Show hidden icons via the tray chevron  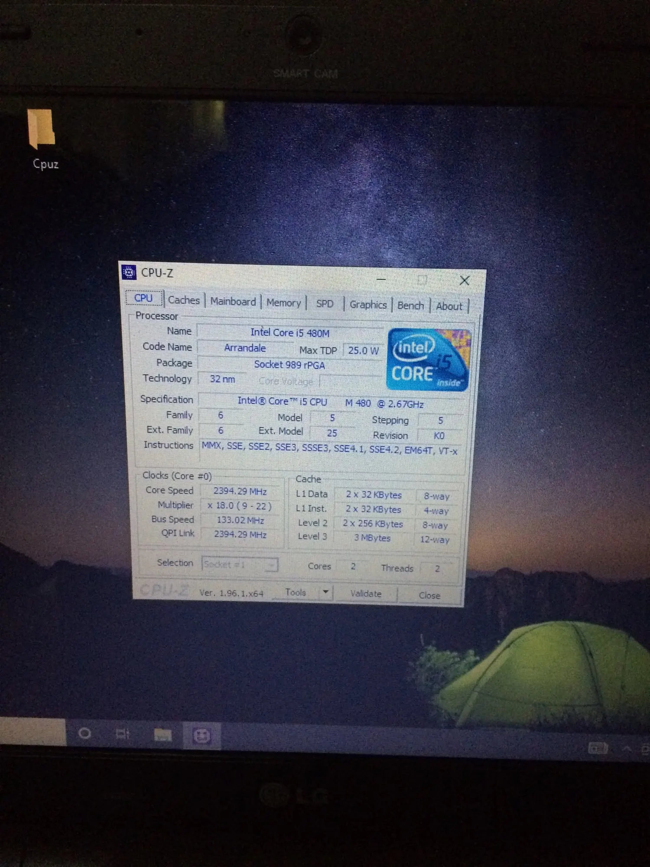(x=627, y=748)
